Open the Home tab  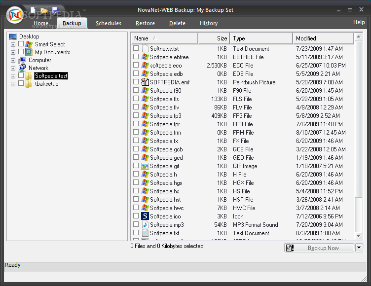tap(41, 23)
